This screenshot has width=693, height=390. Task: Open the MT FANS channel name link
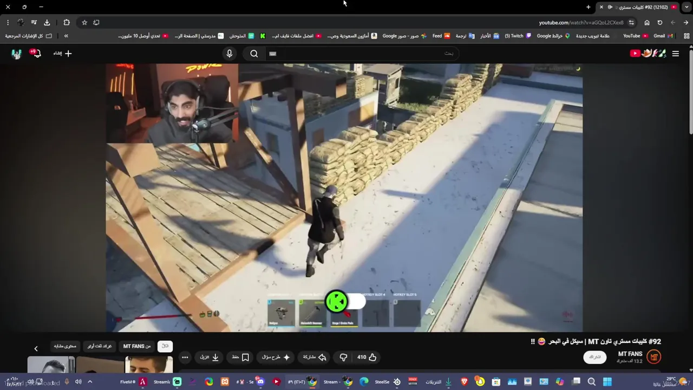630,354
